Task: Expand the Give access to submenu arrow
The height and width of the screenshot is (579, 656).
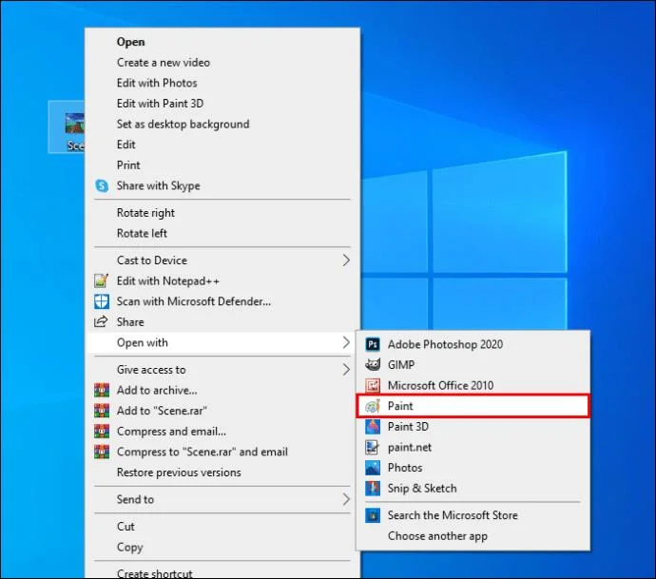Action: click(345, 370)
